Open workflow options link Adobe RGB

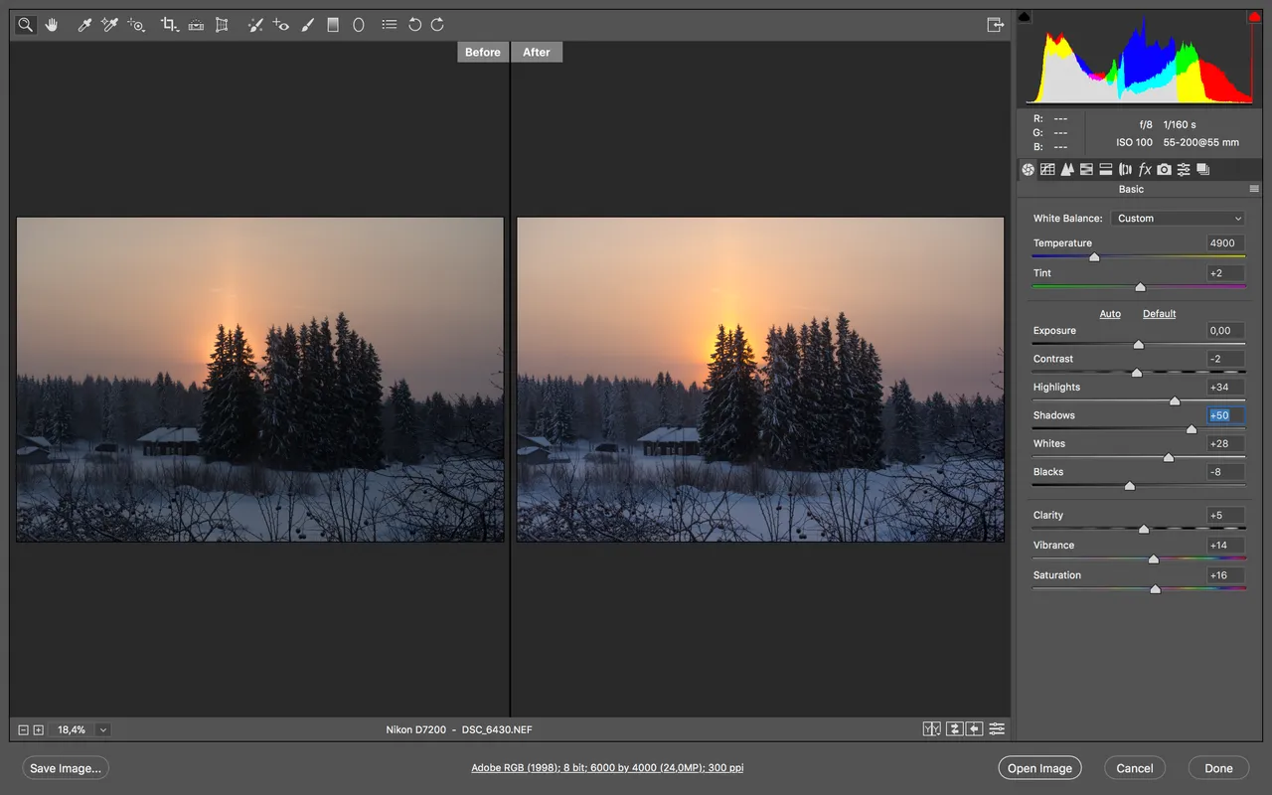click(607, 768)
